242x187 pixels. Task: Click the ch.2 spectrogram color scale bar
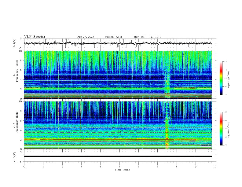(221, 129)
